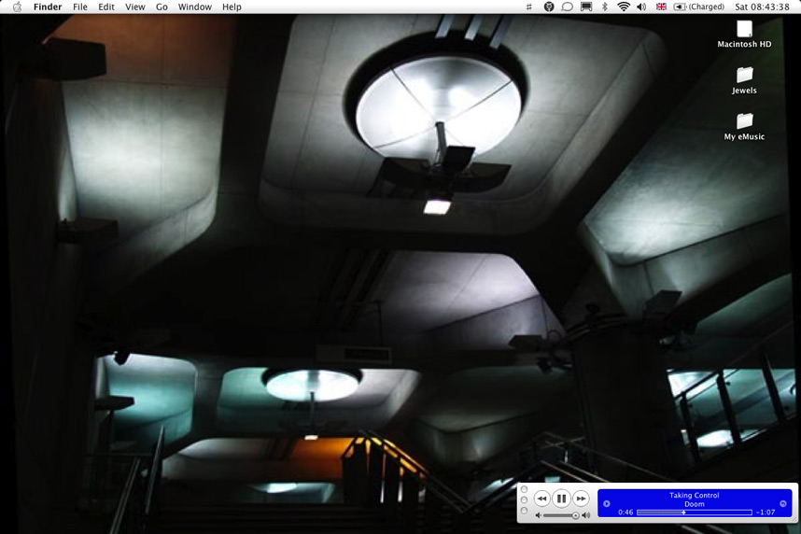The height and width of the screenshot is (534, 801).
Task: Click the left arrow in the blue display
Action: [607, 503]
